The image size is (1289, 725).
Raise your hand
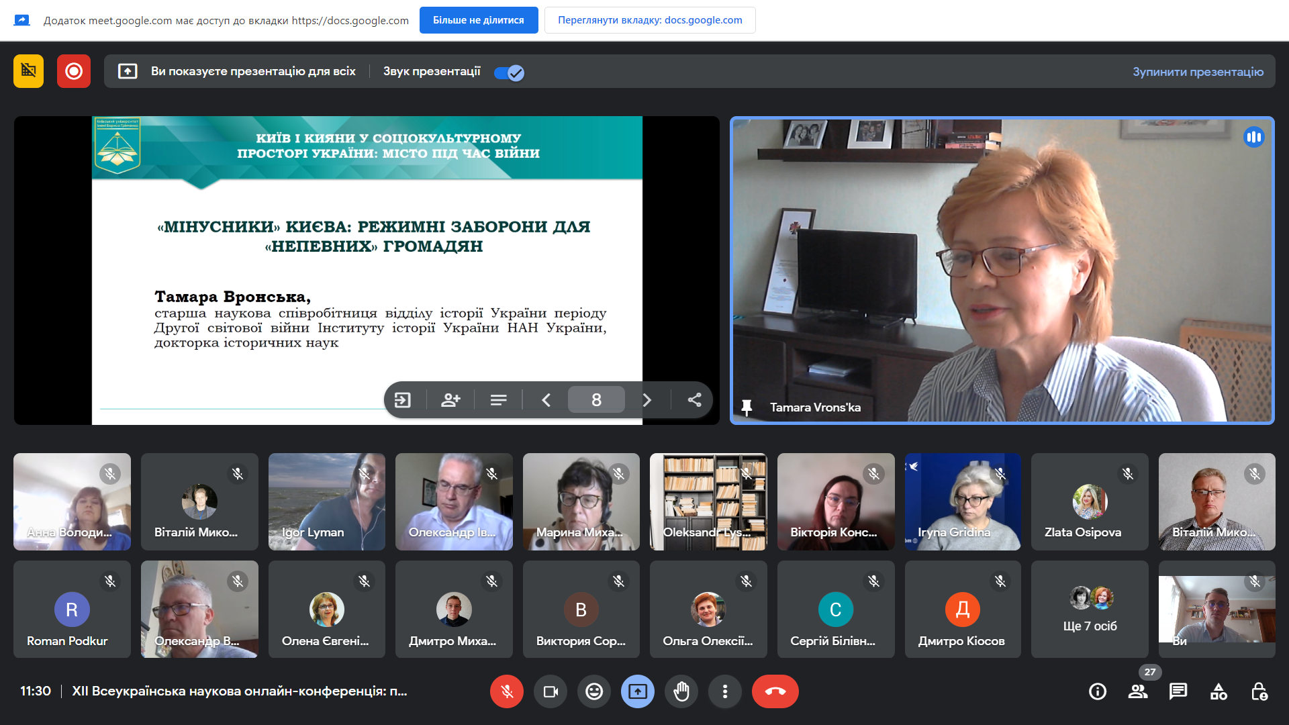click(x=681, y=691)
